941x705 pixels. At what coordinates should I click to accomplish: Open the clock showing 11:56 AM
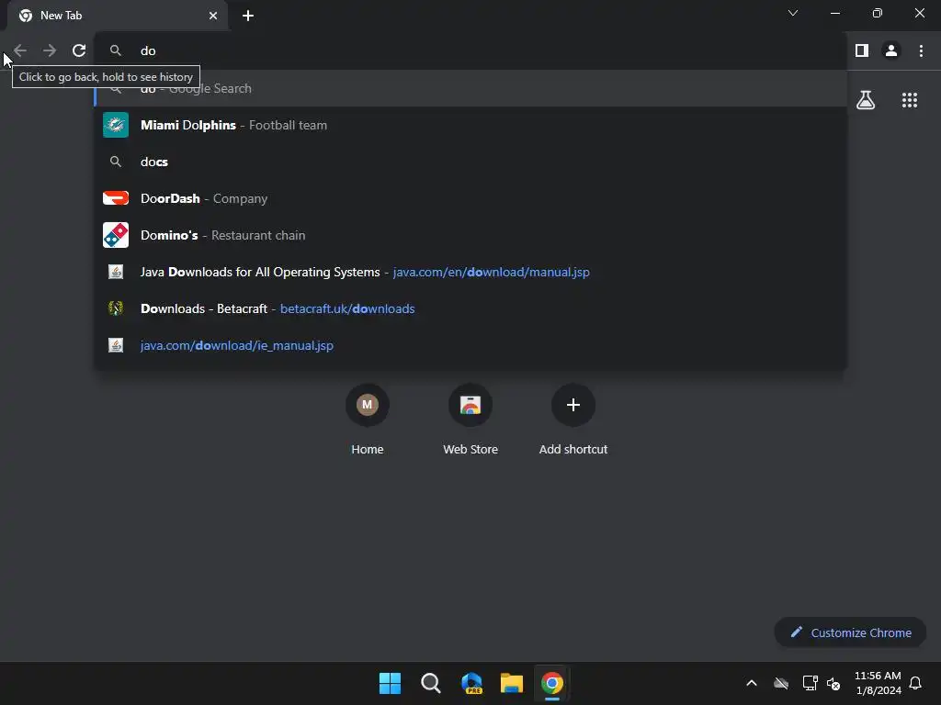pos(878,683)
